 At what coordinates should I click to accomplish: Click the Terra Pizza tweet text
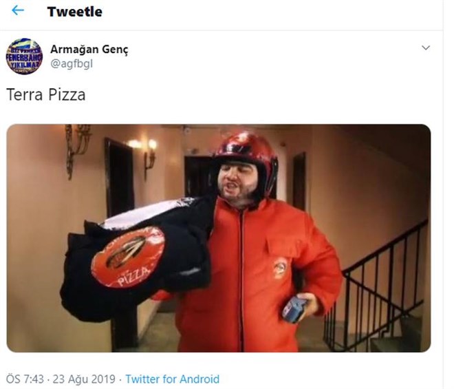click(x=46, y=95)
